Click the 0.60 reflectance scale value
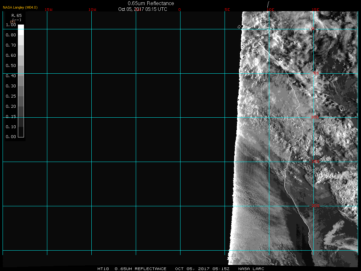This screenshot has width=361, height=271. (11, 55)
